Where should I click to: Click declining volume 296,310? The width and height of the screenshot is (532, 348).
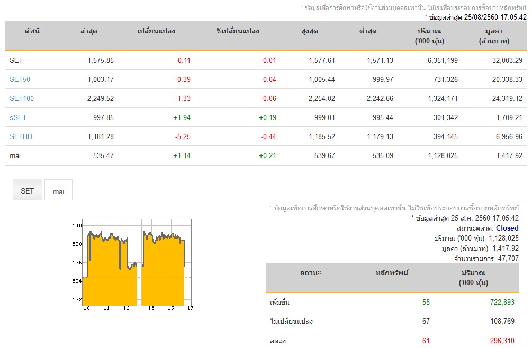[502, 341]
